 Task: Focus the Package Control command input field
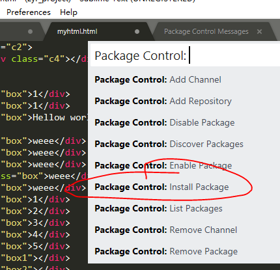pos(185,55)
